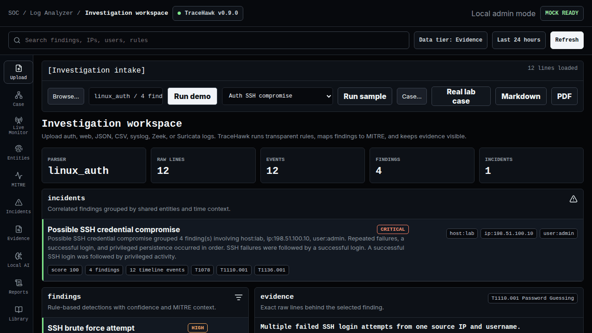The width and height of the screenshot is (592, 333).
Task: Open the Upload sidebar section
Action: coord(18,72)
